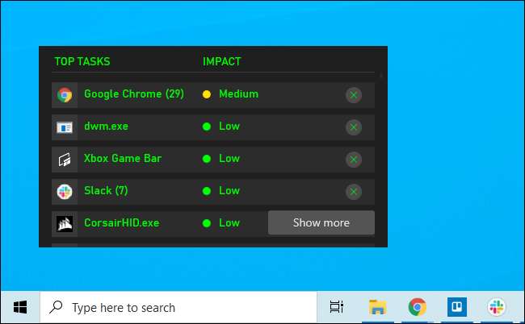Viewport: 525px width, 324px height.
Task: Click the green impact dot for Slack
Action: pyautogui.click(x=207, y=191)
